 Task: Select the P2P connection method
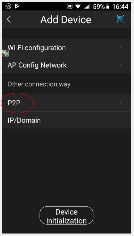click(66, 103)
